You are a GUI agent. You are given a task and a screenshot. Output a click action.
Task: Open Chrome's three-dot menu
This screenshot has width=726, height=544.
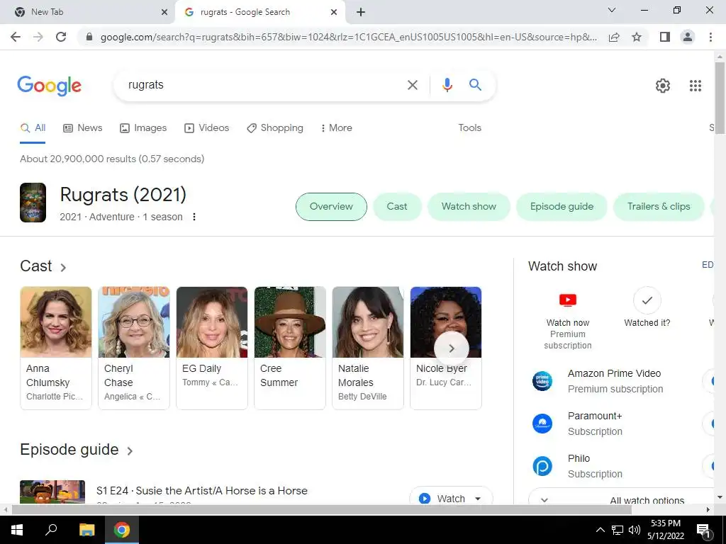pyautogui.click(x=710, y=37)
